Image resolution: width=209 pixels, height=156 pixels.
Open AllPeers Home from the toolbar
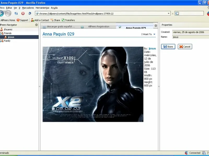[x=8, y=20]
